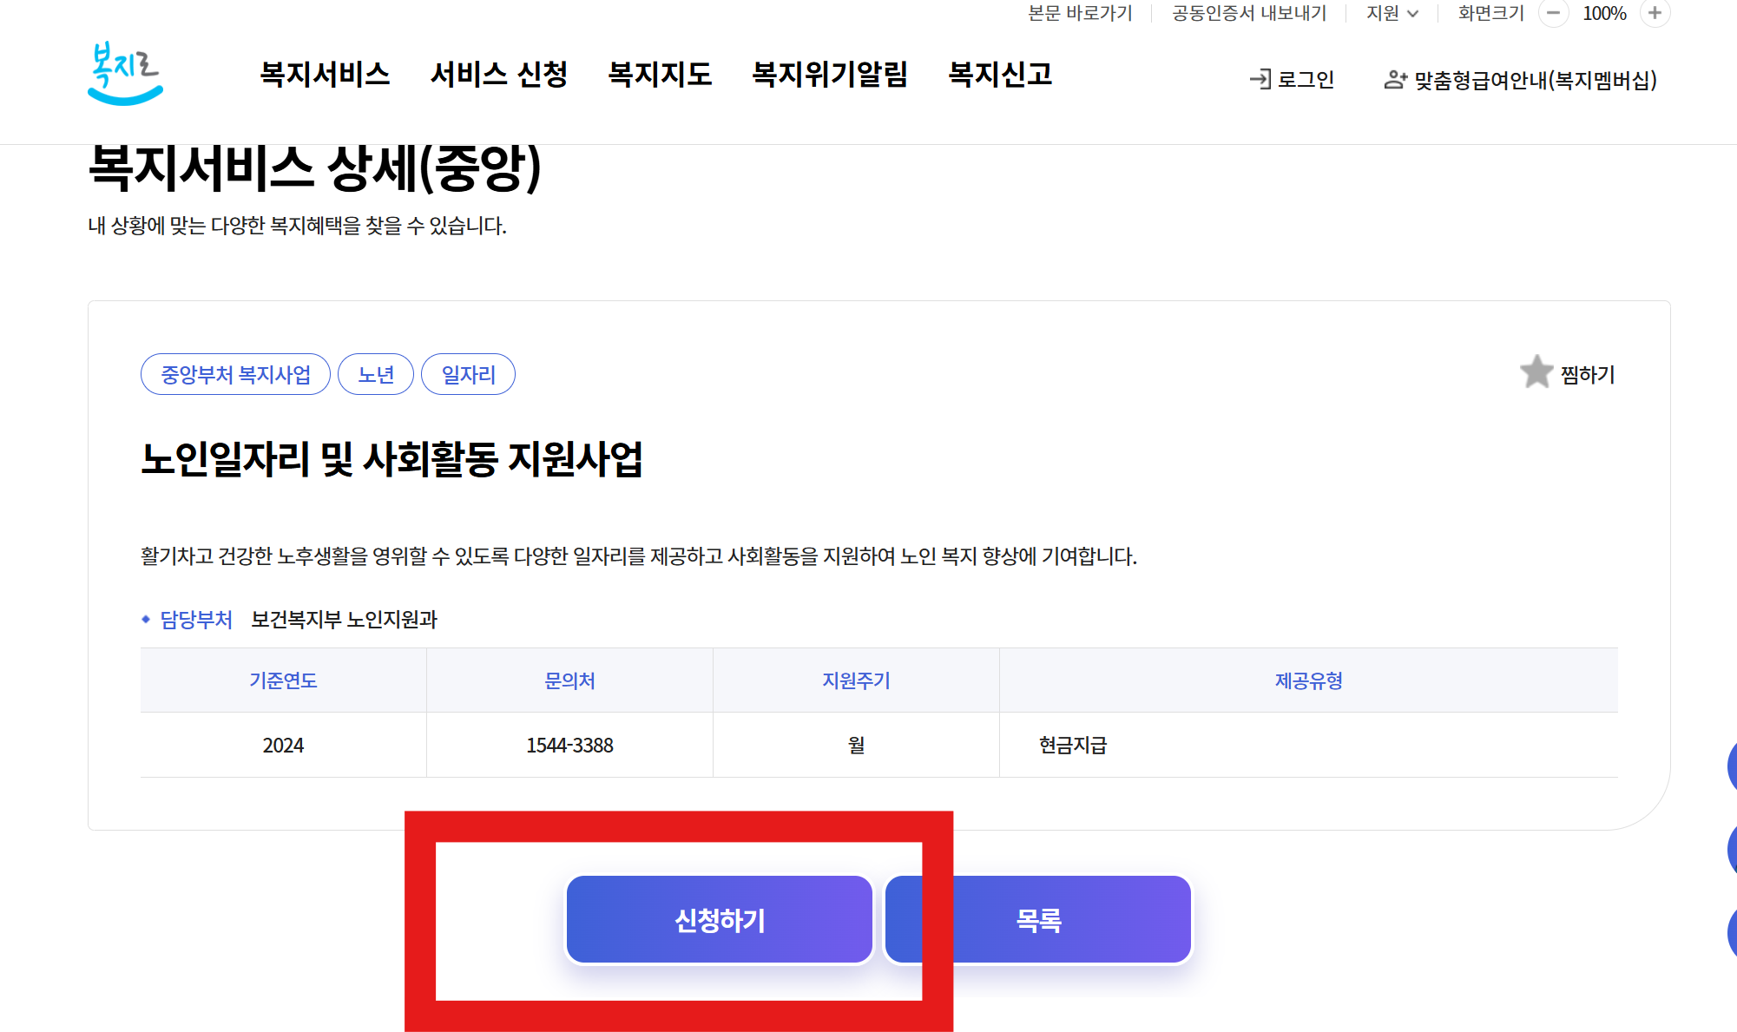Open the 복지지도 menu
The height and width of the screenshot is (1032, 1737).
tap(660, 75)
